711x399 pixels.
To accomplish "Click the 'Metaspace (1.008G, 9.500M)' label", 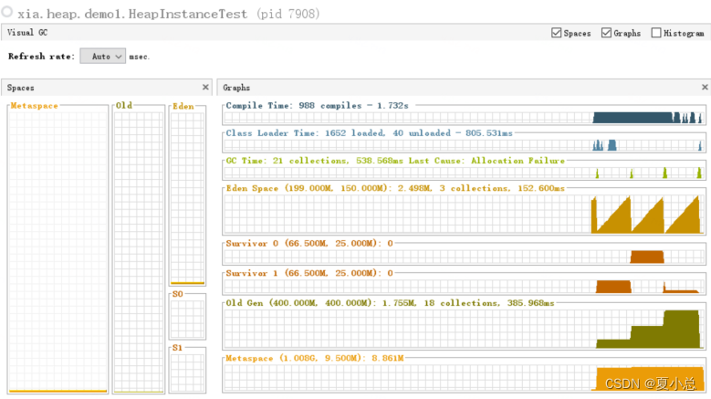I will pyautogui.click(x=296, y=358).
